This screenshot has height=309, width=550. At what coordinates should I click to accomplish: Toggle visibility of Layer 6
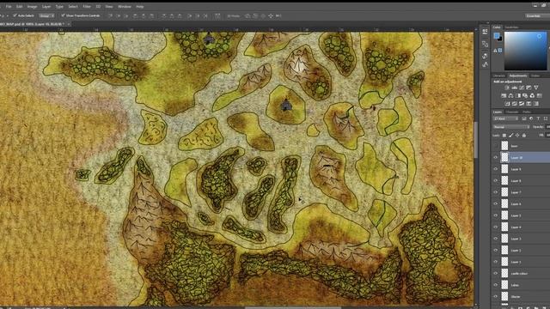495,204
